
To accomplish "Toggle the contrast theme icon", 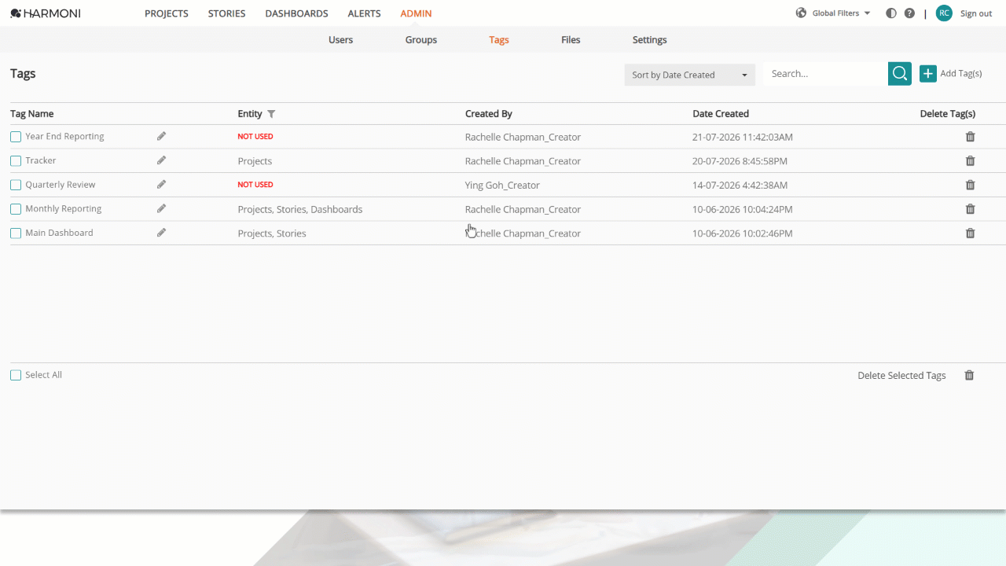I will tap(890, 13).
